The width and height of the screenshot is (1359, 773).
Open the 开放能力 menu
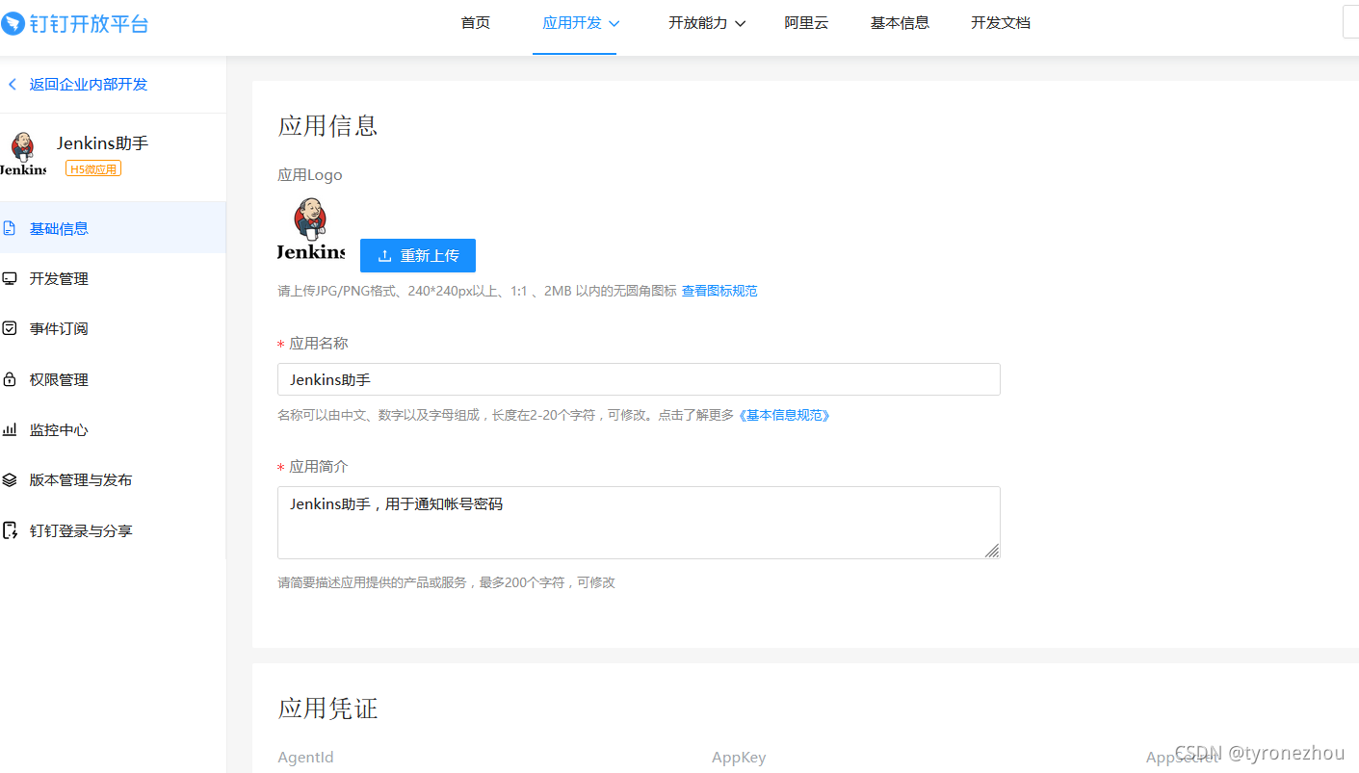pyautogui.click(x=698, y=23)
